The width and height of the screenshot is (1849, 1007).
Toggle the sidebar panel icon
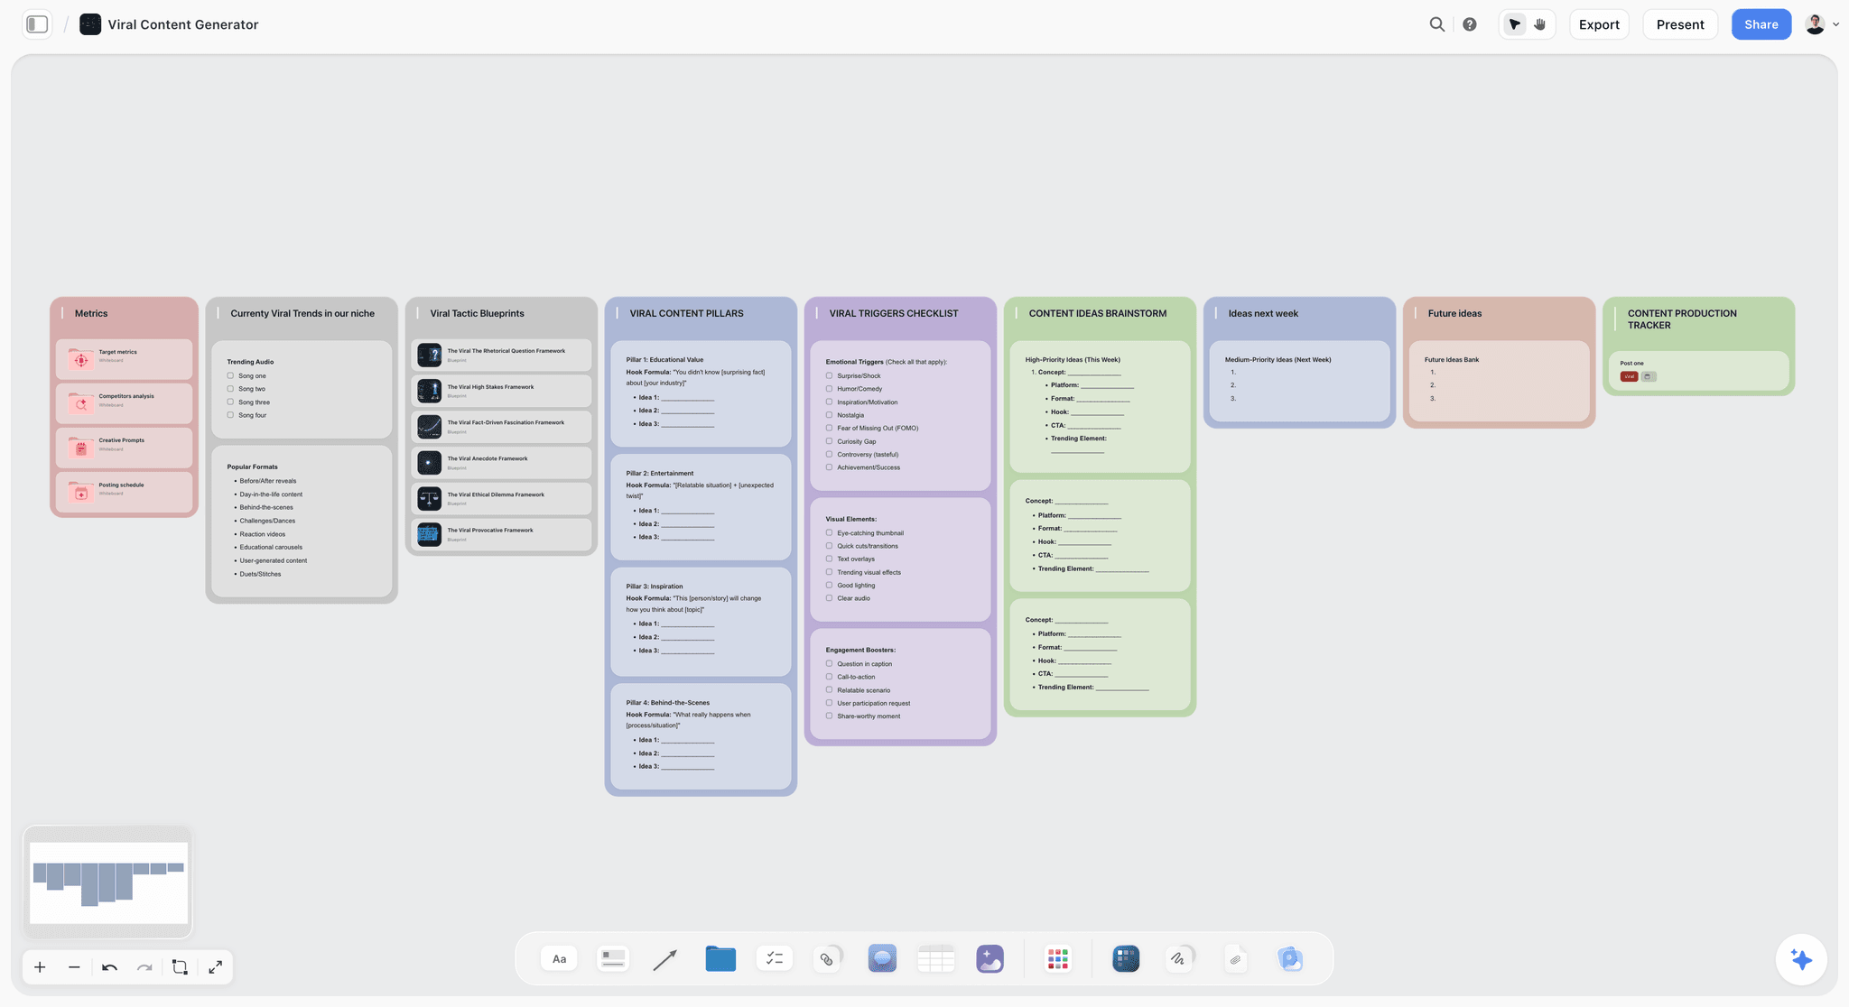[37, 24]
